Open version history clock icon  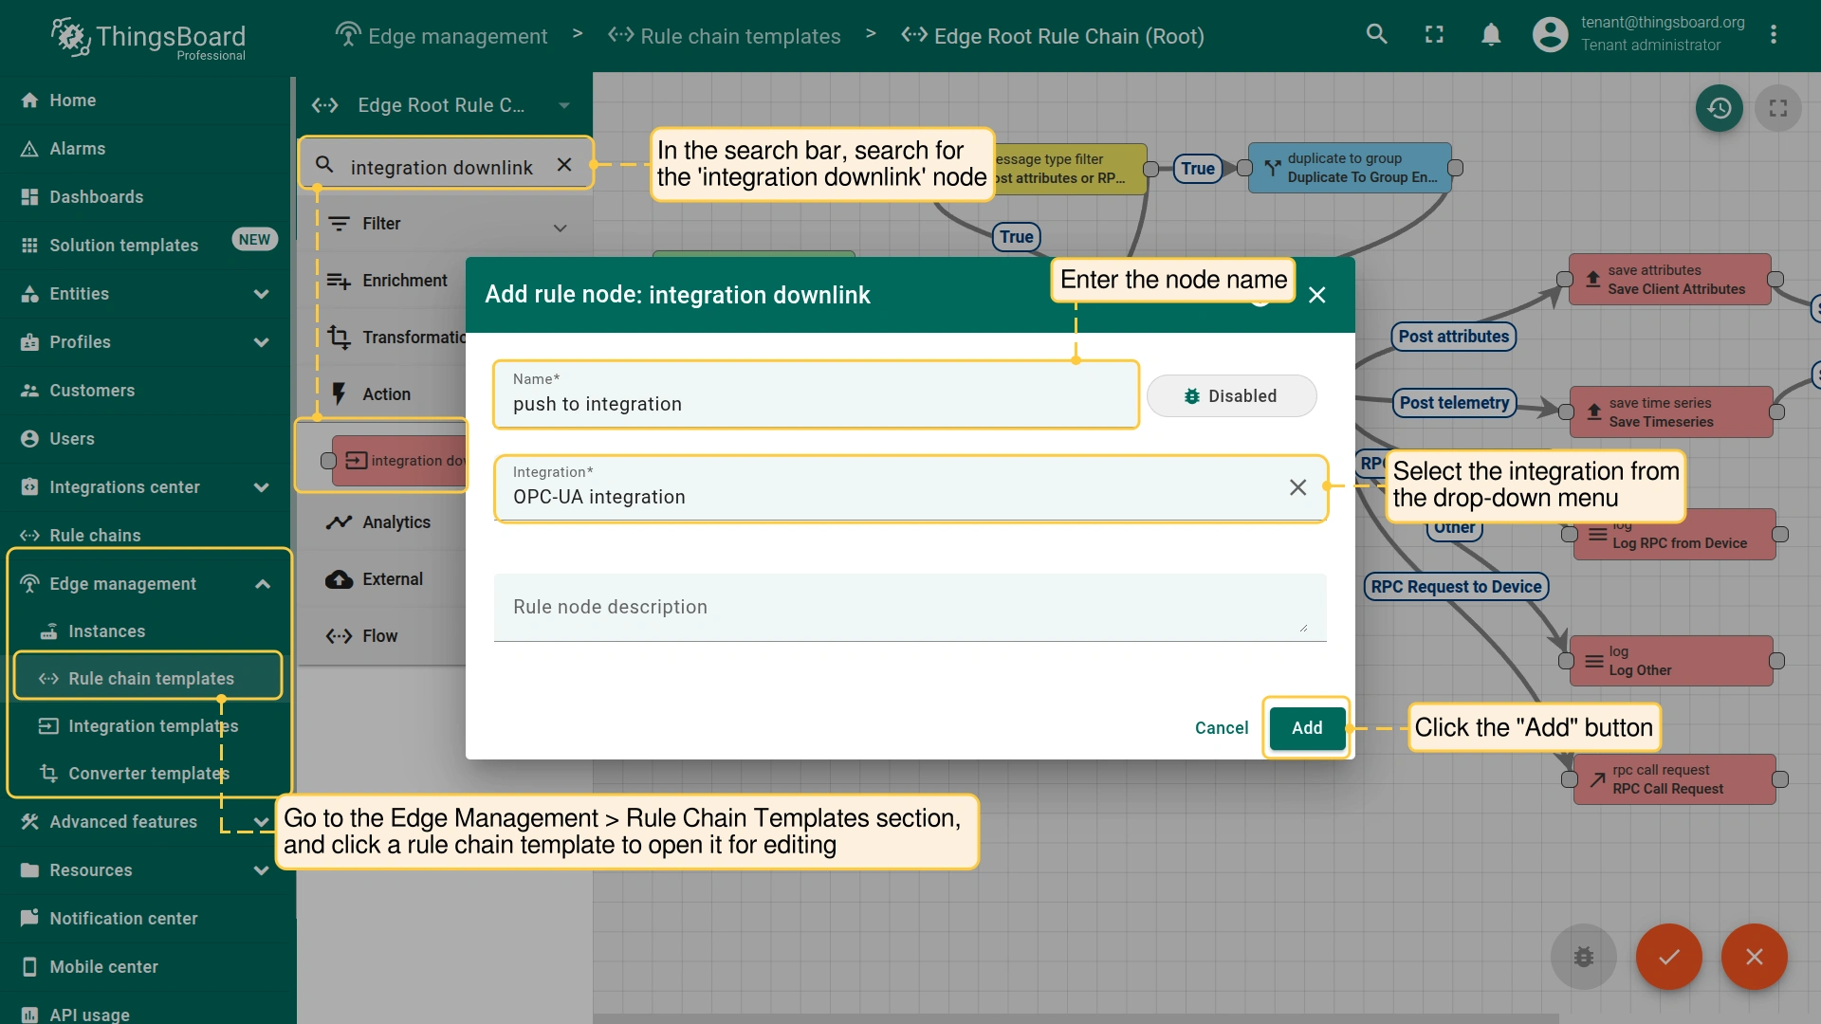[1719, 108]
